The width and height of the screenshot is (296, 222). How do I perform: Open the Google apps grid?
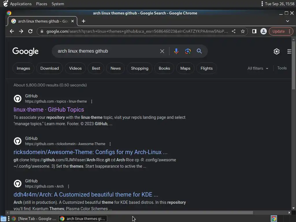coord(289,51)
